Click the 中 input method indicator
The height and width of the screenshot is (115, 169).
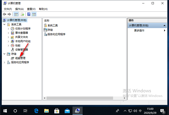[x=140, y=111]
